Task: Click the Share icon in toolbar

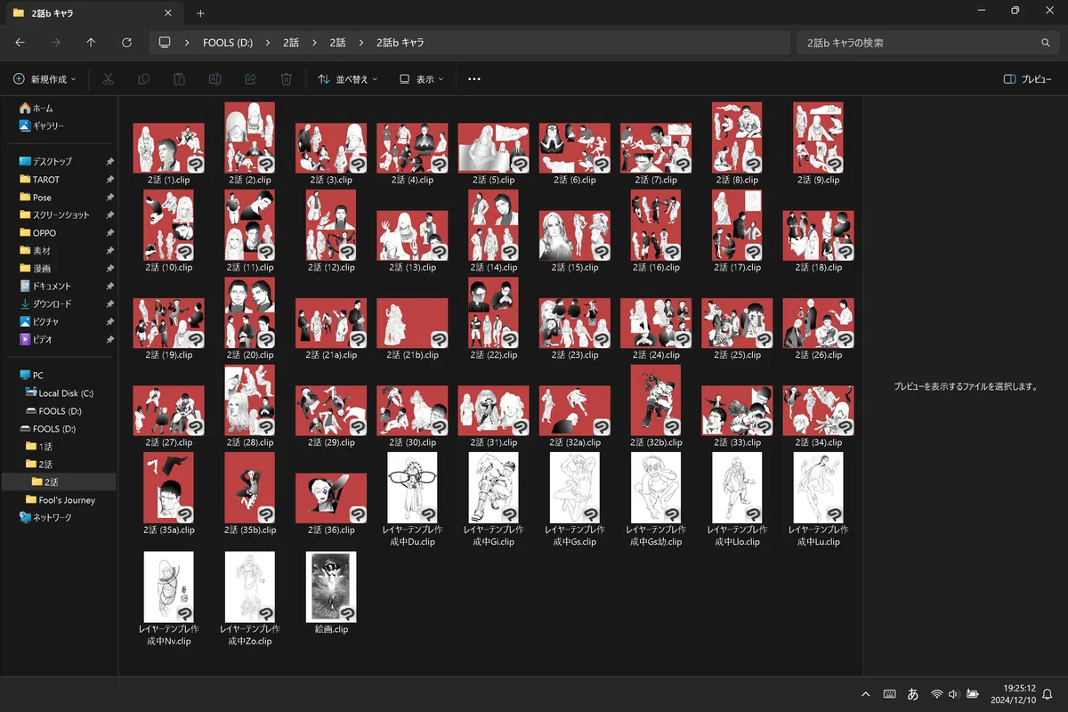Action: 250,79
